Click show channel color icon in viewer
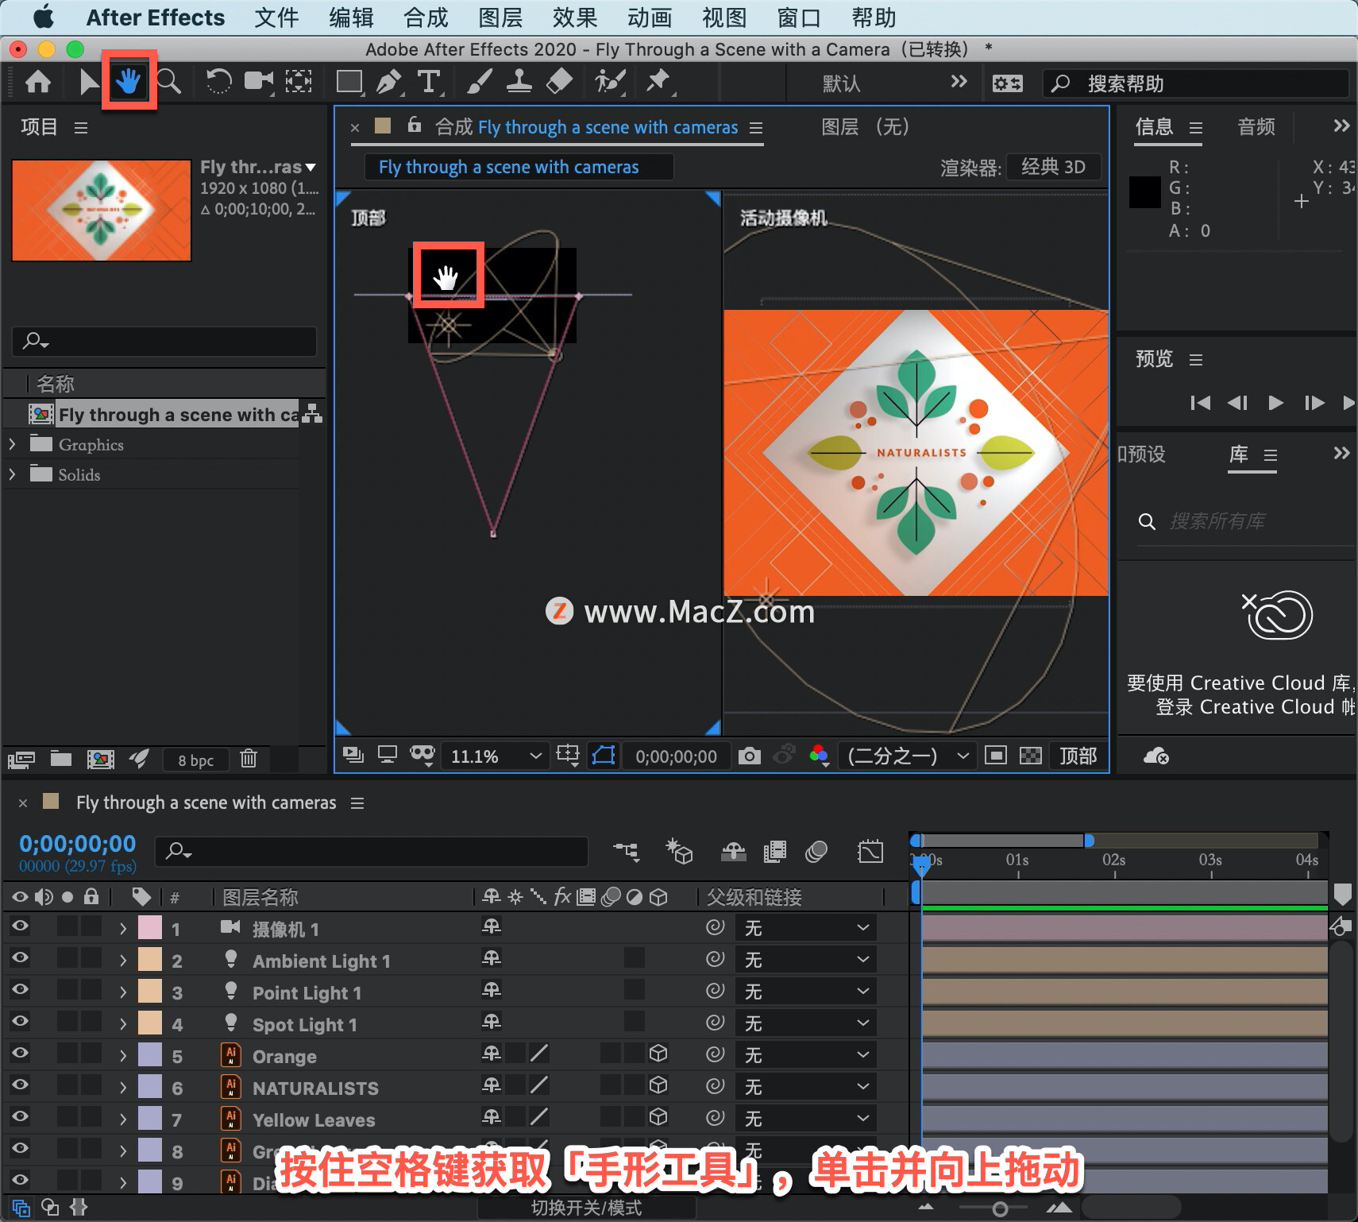This screenshot has height=1222, width=1358. [819, 756]
